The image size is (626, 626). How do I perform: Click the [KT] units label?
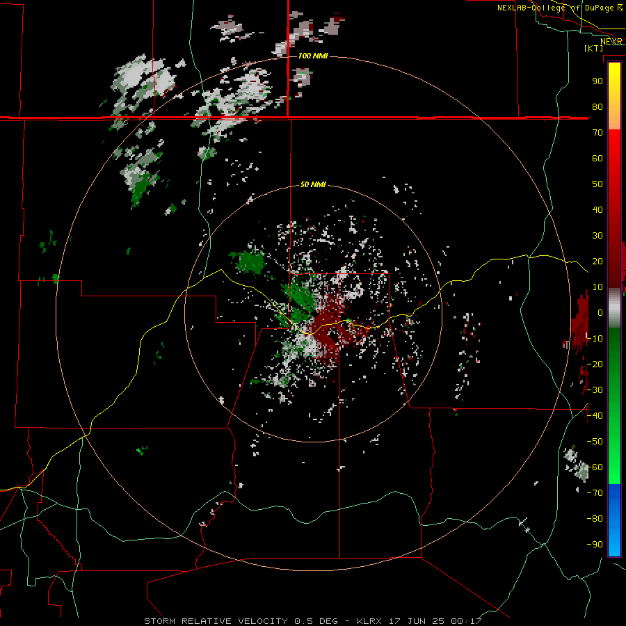594,48
